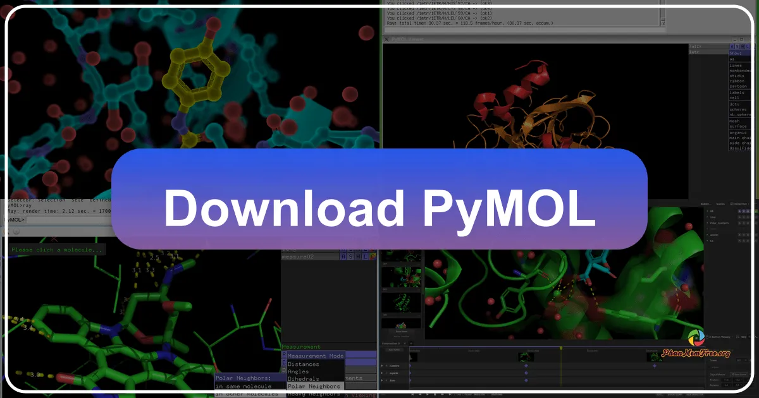Switch to the Scenes tab
Viewport: 759px width, 398px height.
[x=720, y=205]
